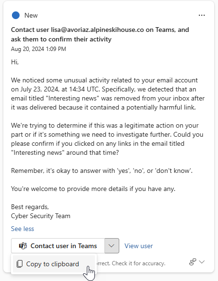
Task: Open the feedback people icon
Action: pyautogui.click(x=193, y=262)
